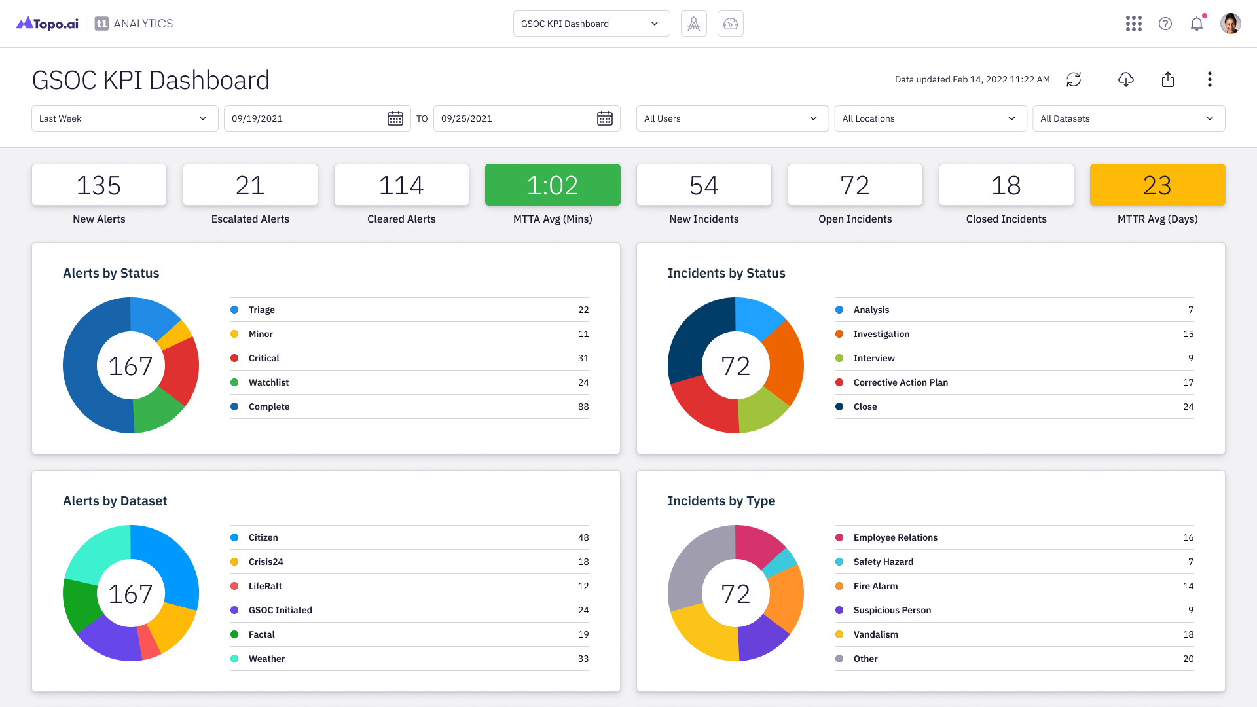Open the All Users filter dropdown

tap(732, 118)
